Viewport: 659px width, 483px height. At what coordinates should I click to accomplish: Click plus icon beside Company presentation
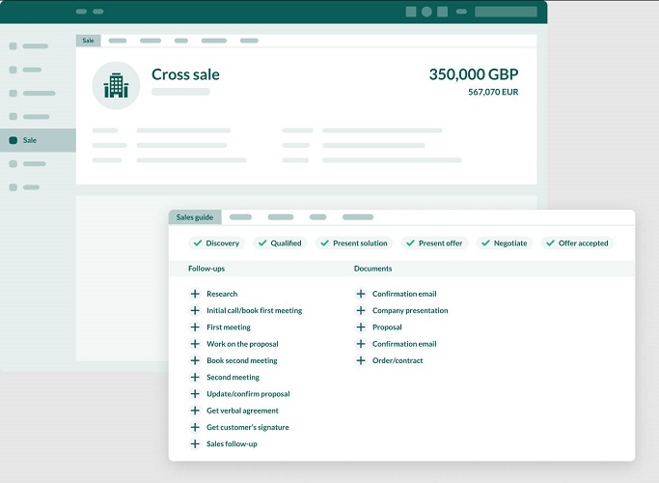coord(361,310)
